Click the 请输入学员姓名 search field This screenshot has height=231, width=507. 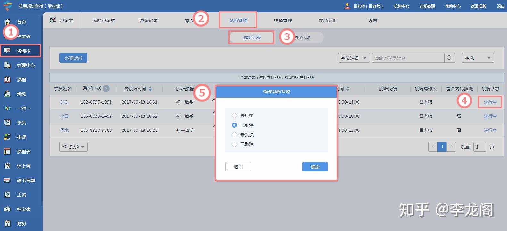[x=408, y=58]
